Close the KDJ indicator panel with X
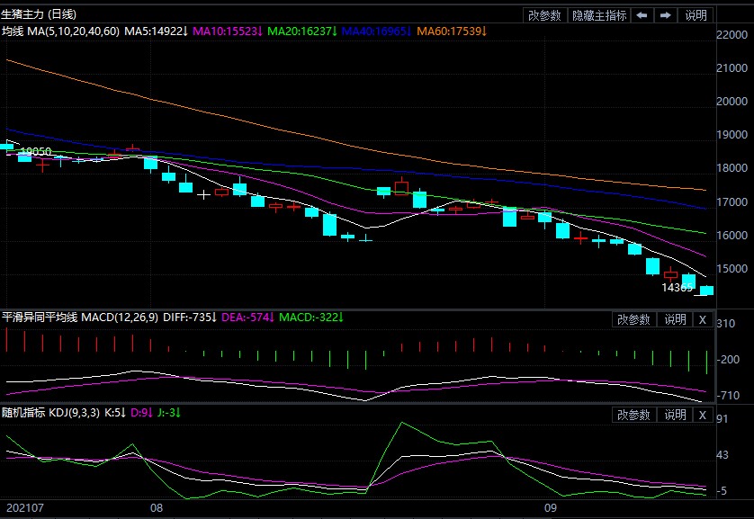 (703, 415)
